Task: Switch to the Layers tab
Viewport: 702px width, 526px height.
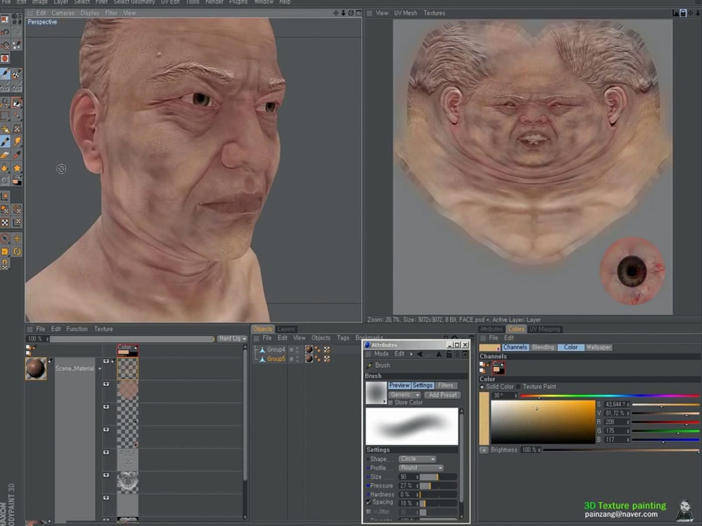Action: [286, 329]
